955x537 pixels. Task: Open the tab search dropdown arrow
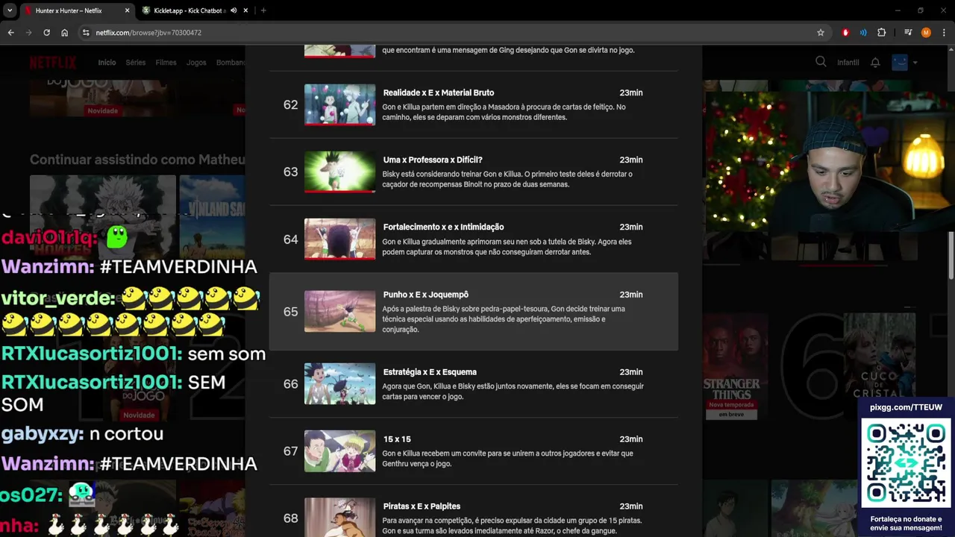click(x=9, y=10)
